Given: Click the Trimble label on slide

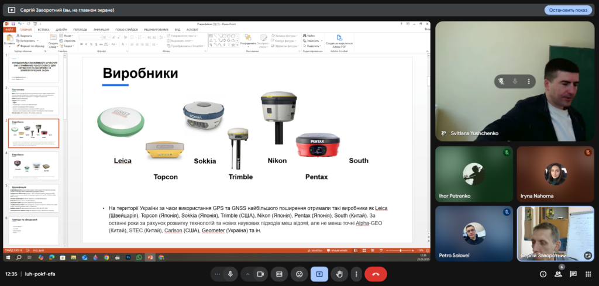Looking at the screenshot, I should [240, 177].
